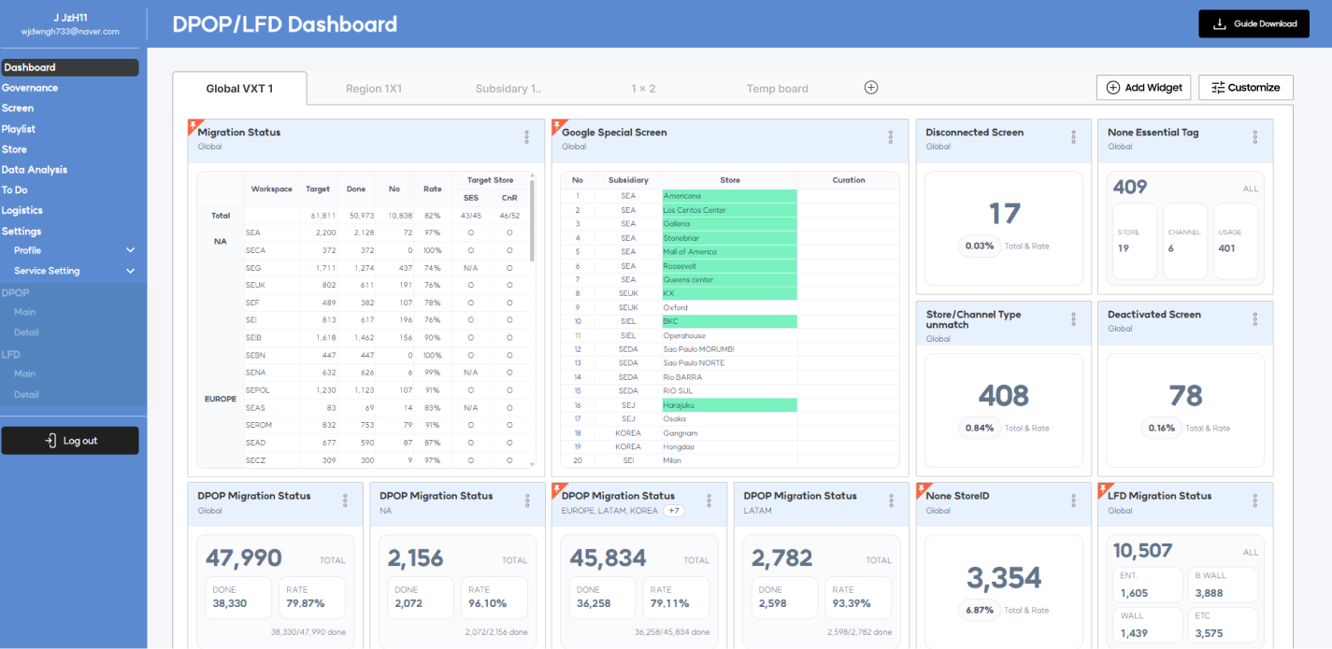Click the Add Widget button
1332x649 pixels.
[x=1143, y=88]
